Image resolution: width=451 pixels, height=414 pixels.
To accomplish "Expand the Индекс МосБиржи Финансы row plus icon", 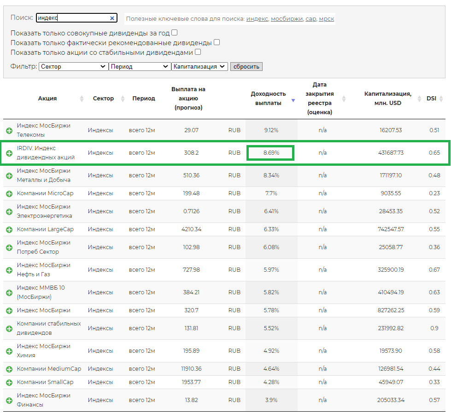I will (x=9, y=400).
